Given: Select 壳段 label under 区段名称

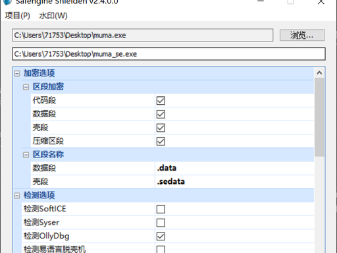Looking at the screenshot, I should coord(40,182).
